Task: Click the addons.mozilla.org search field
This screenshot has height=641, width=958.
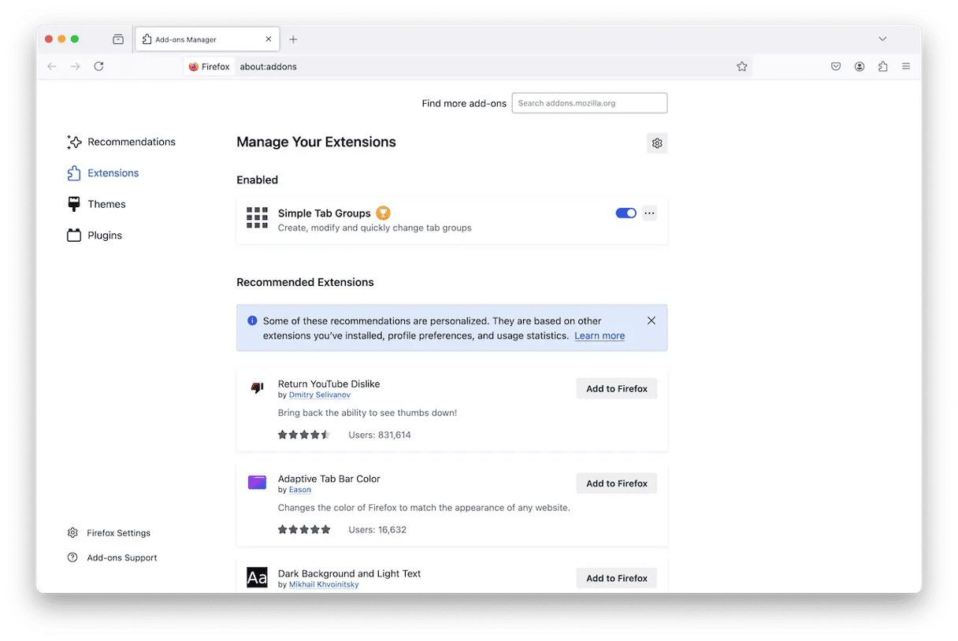Action: tap(589, 103)
